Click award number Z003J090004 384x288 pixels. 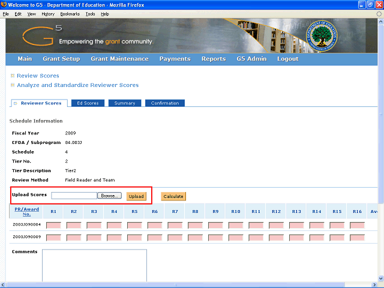point(26,224)
